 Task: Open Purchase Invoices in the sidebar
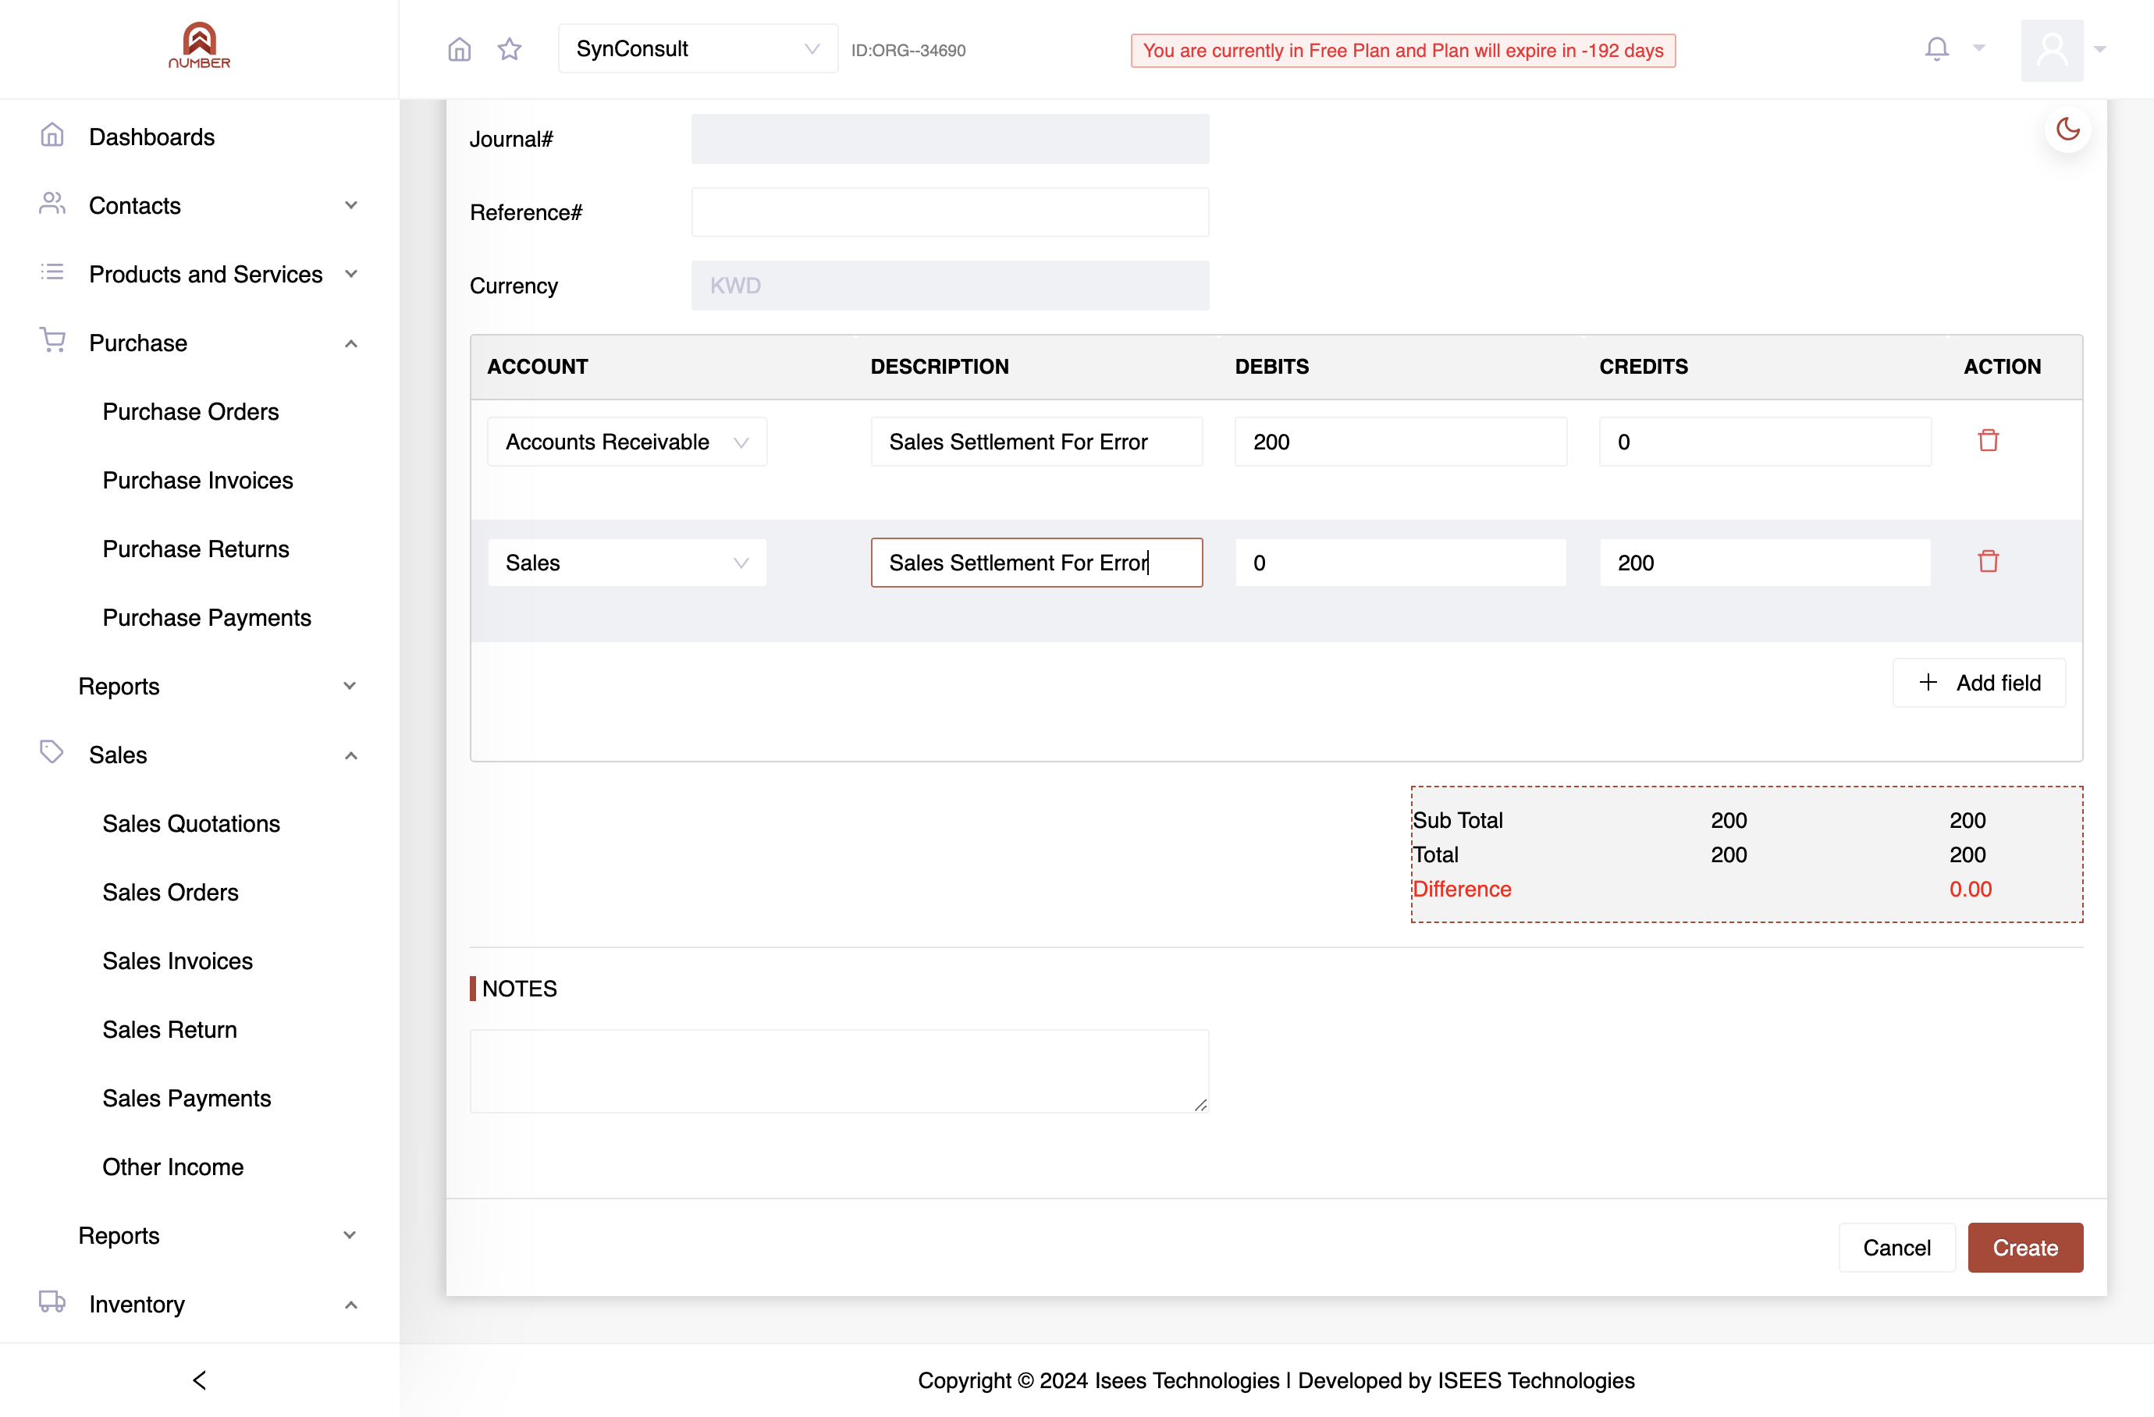click(x=197, y=481)
